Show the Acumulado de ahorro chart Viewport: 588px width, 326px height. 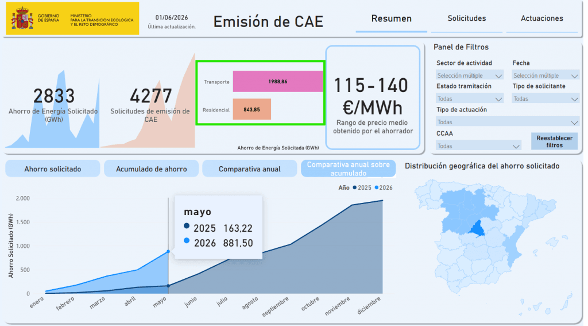151,169
